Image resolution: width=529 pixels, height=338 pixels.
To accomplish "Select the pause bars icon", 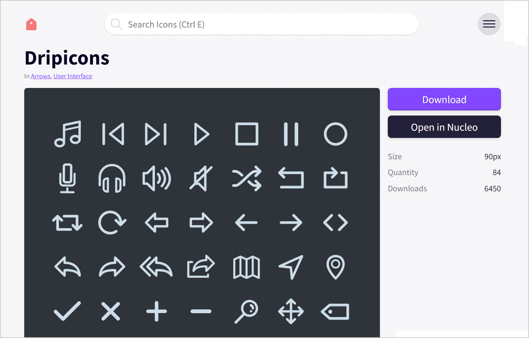I will tap(291, 134).
